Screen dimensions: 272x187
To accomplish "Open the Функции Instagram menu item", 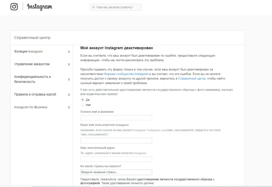I will 28,52.
